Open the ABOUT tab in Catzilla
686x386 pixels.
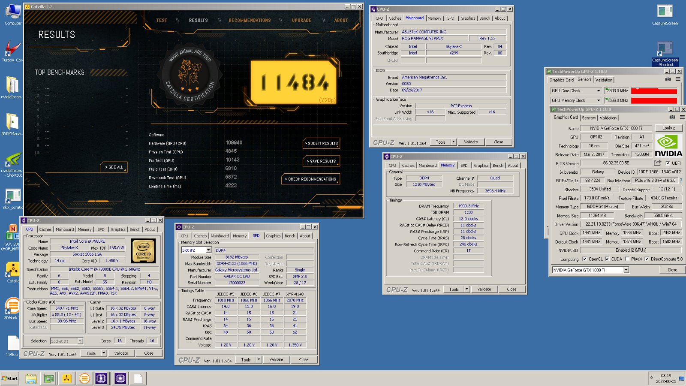[341, 20]
